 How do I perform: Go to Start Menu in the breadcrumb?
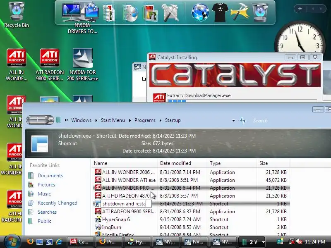pyautogui.click(x=113, y=120)
